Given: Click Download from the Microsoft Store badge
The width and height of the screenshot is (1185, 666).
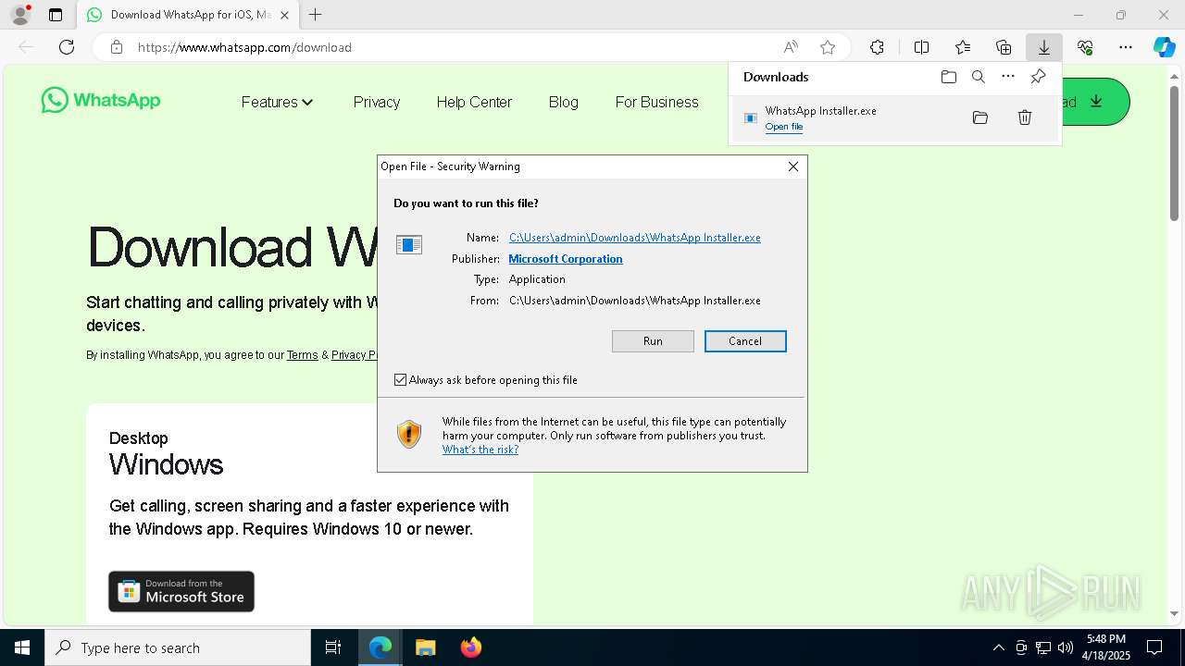Looking at the screenshot, I should click(x=181, y=591).
